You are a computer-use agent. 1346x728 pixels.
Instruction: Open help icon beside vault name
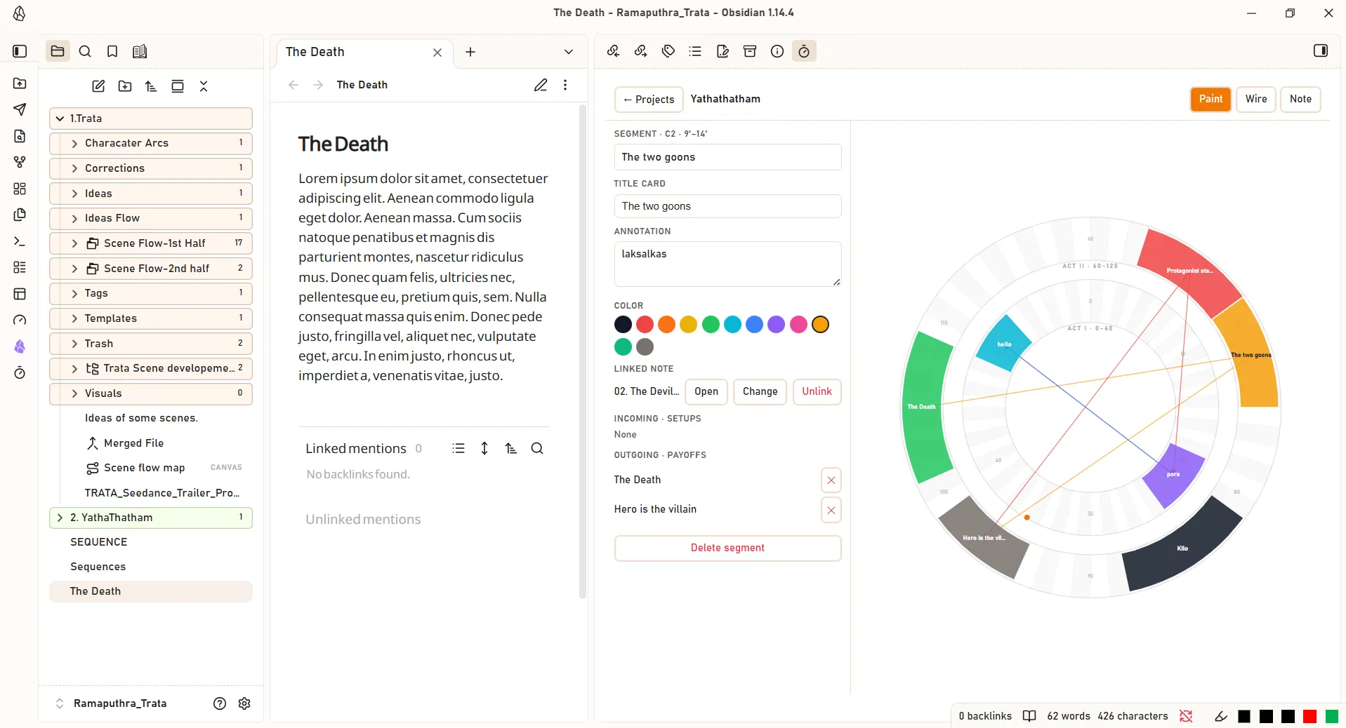pyautogui.click(x=220, y=703)
